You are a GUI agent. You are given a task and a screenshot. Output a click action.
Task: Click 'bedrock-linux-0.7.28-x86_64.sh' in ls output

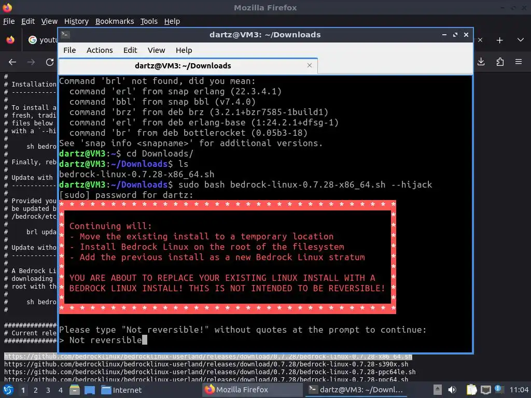[136, 174]
